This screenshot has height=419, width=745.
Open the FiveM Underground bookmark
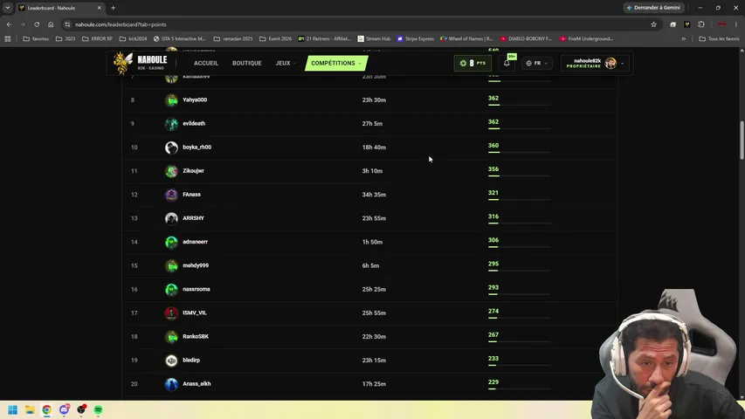[x=587, y=38]
